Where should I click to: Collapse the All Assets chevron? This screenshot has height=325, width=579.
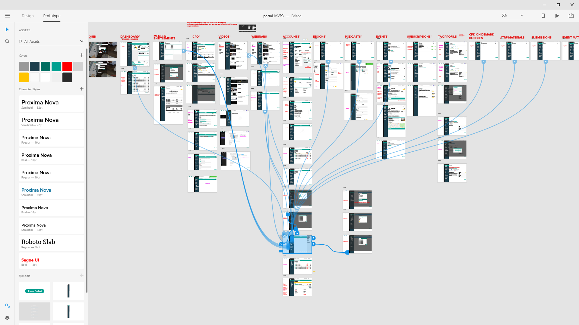click(81, 41)
